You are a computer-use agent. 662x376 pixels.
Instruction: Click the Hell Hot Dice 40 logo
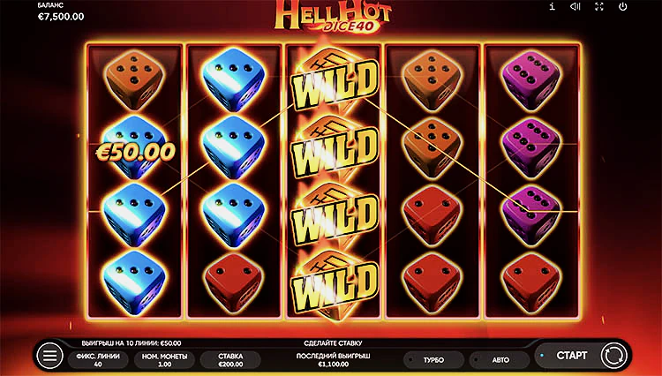(x=333, y=17)
